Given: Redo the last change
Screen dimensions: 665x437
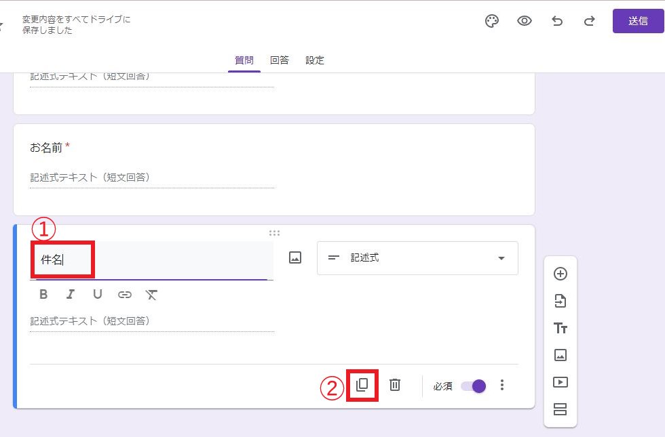Looking at the screenshot, I should [590, 21].
